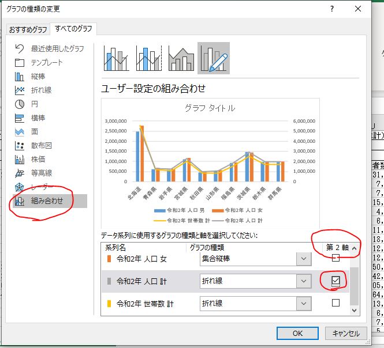This screenshot has width=384, height=348.
Task: Switch to the すべてのグラフ tab
Action: coord(73,29)
